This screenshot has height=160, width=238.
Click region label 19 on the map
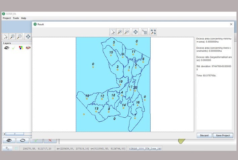[x=121, y=82]
